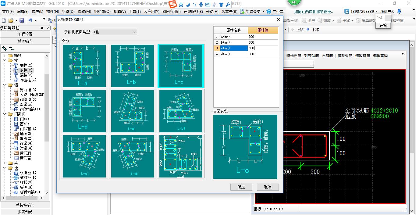The width and height of the screenshot is (416, 215).
Task: Collapse the 柱 tree node
Action: [x=5, y=60]
